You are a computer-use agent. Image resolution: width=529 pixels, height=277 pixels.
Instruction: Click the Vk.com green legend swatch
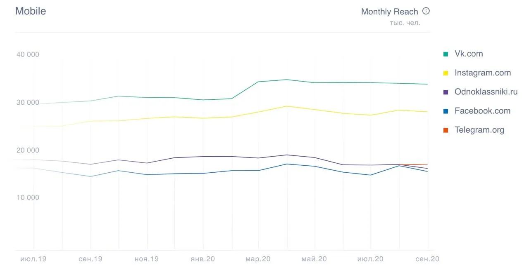tap(446, 54)
